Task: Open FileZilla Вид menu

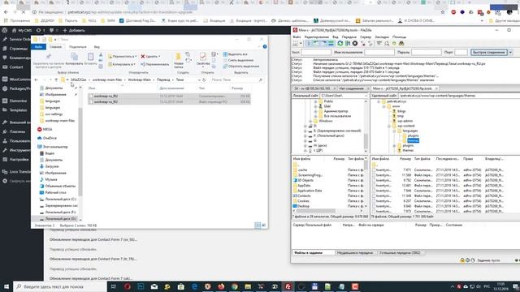Action: pyautogui.click(x=336, y=37)
